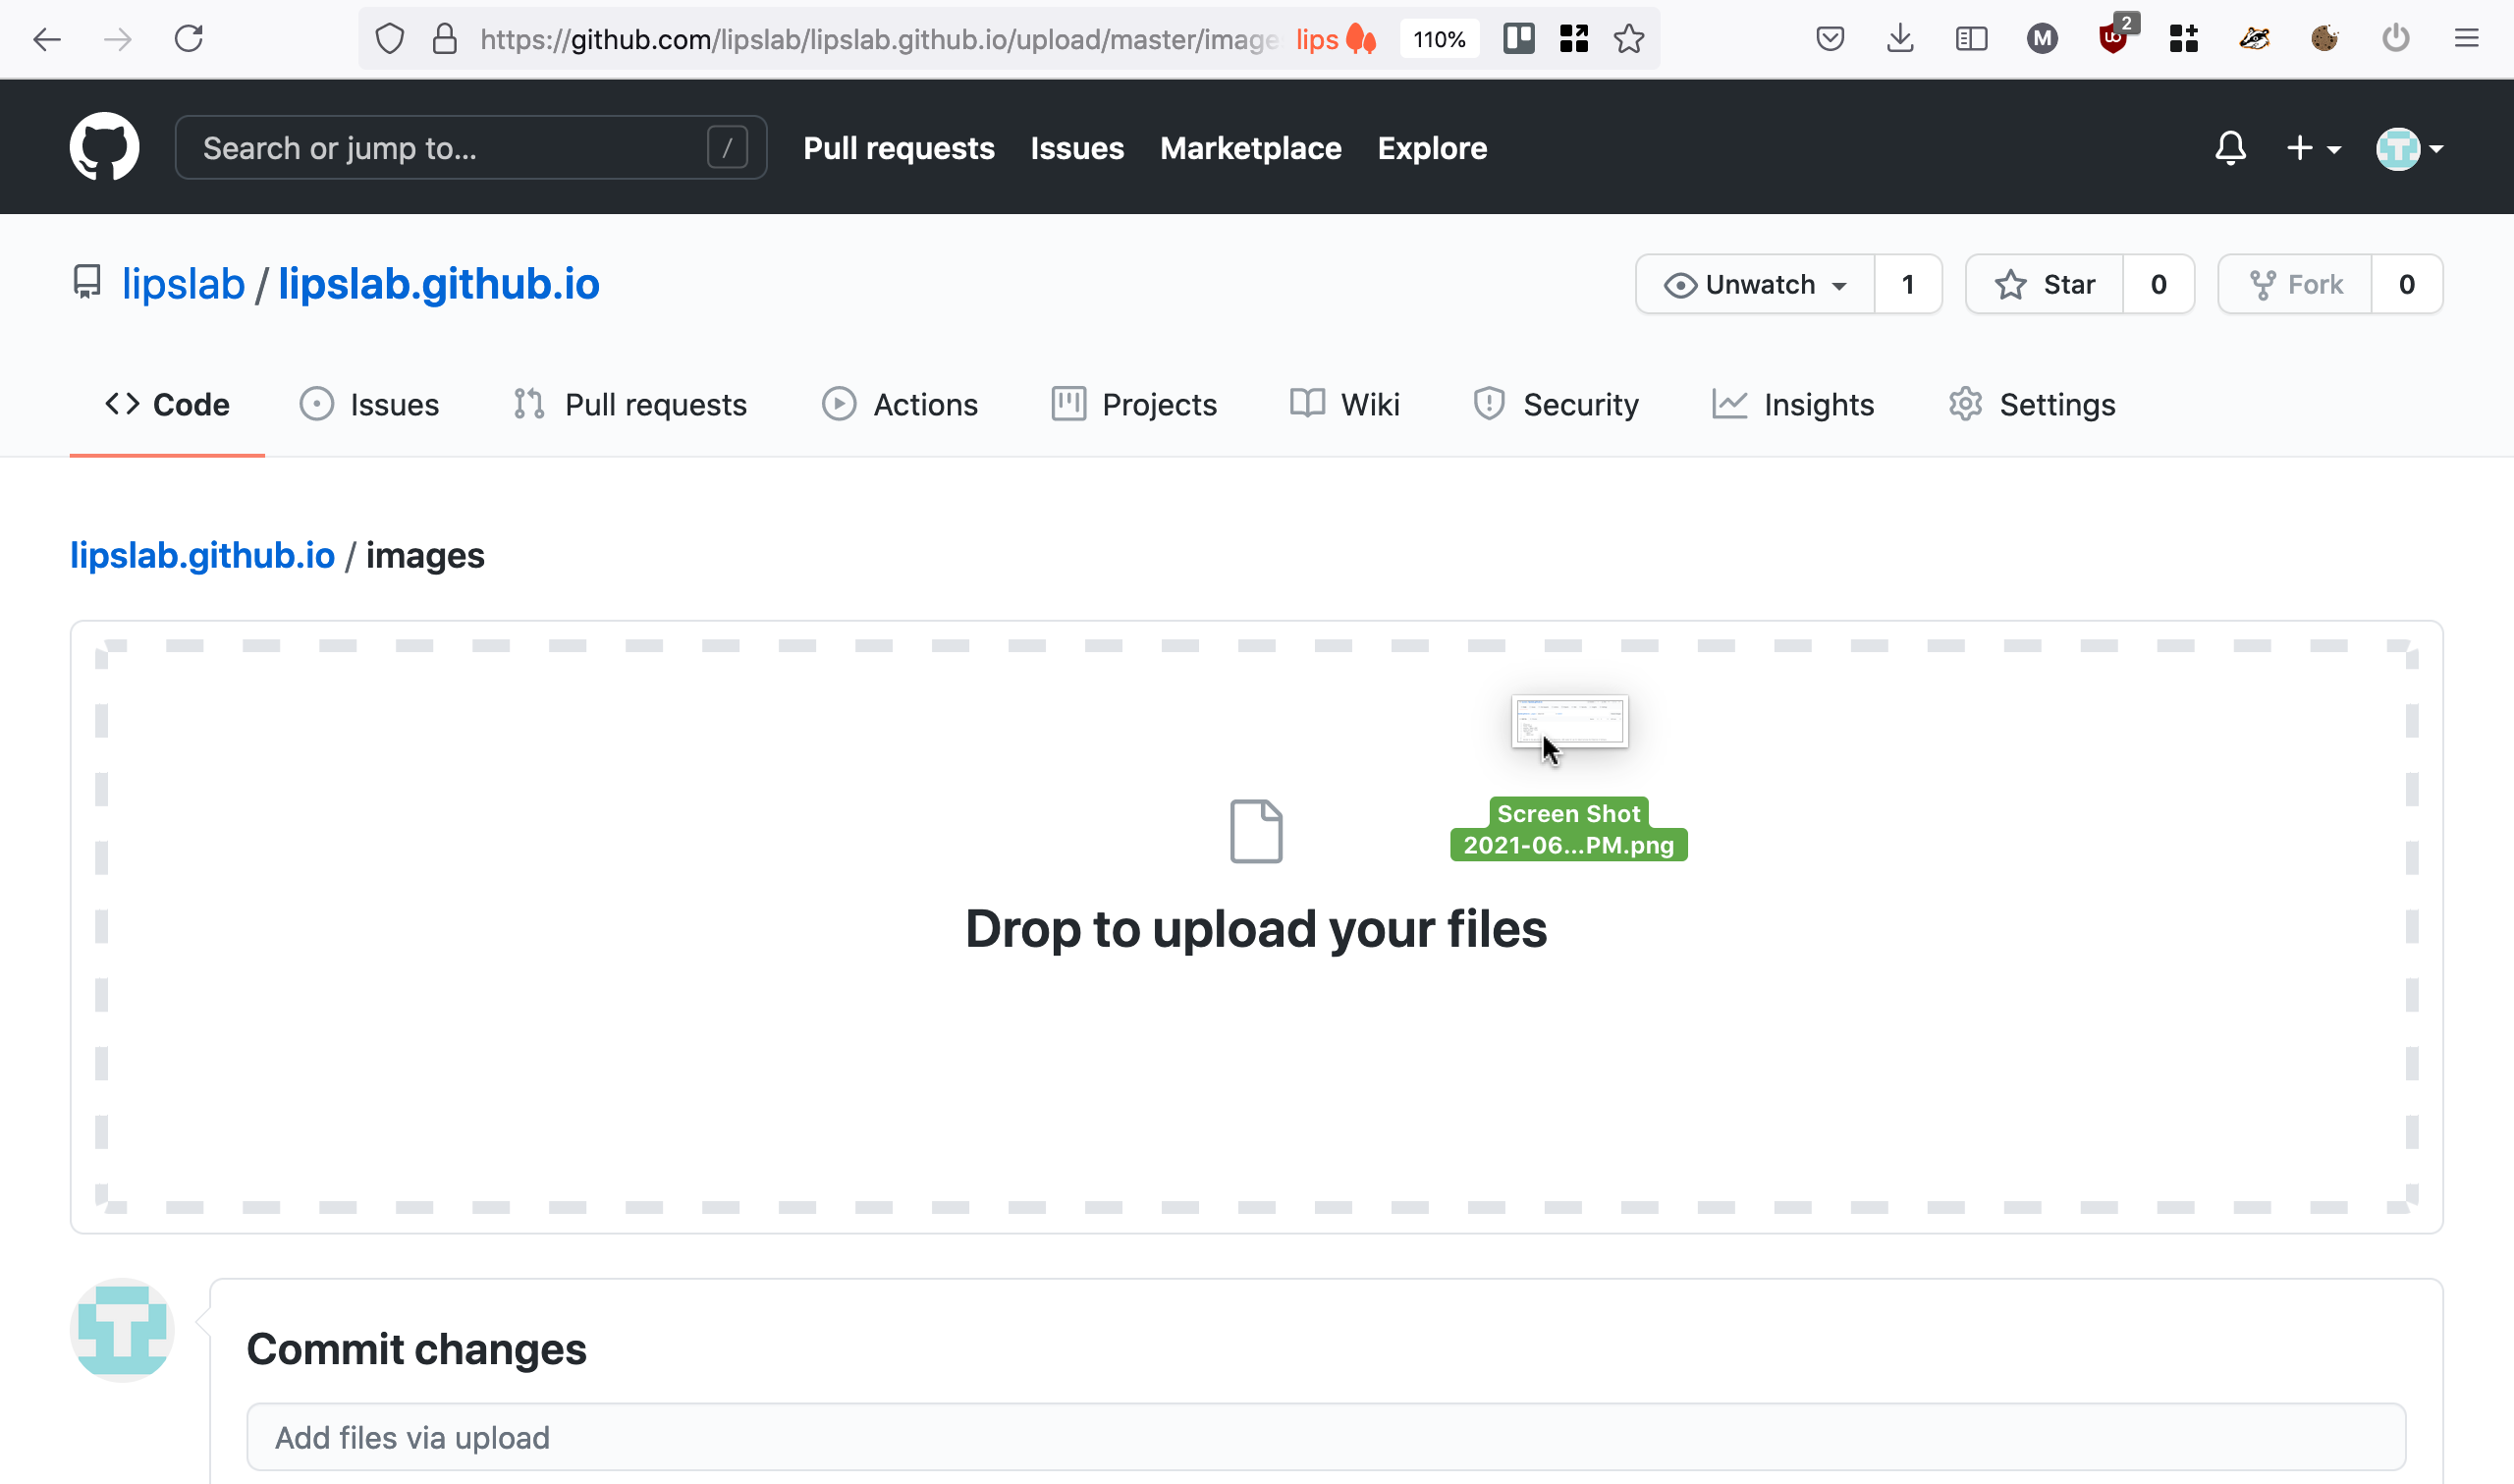Open the repository Settings tab

[x=2032, y=404]
